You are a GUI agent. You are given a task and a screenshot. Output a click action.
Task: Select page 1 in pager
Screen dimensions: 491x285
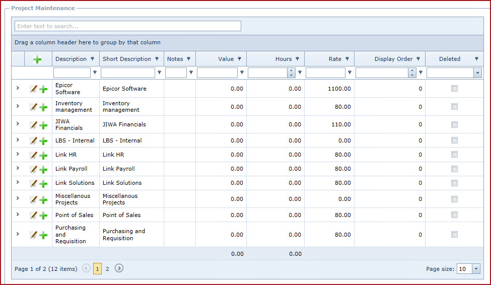coord(97,269)
